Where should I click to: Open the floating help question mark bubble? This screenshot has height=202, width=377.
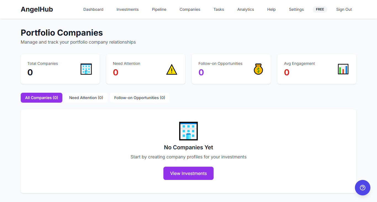(x=363, y=188)
